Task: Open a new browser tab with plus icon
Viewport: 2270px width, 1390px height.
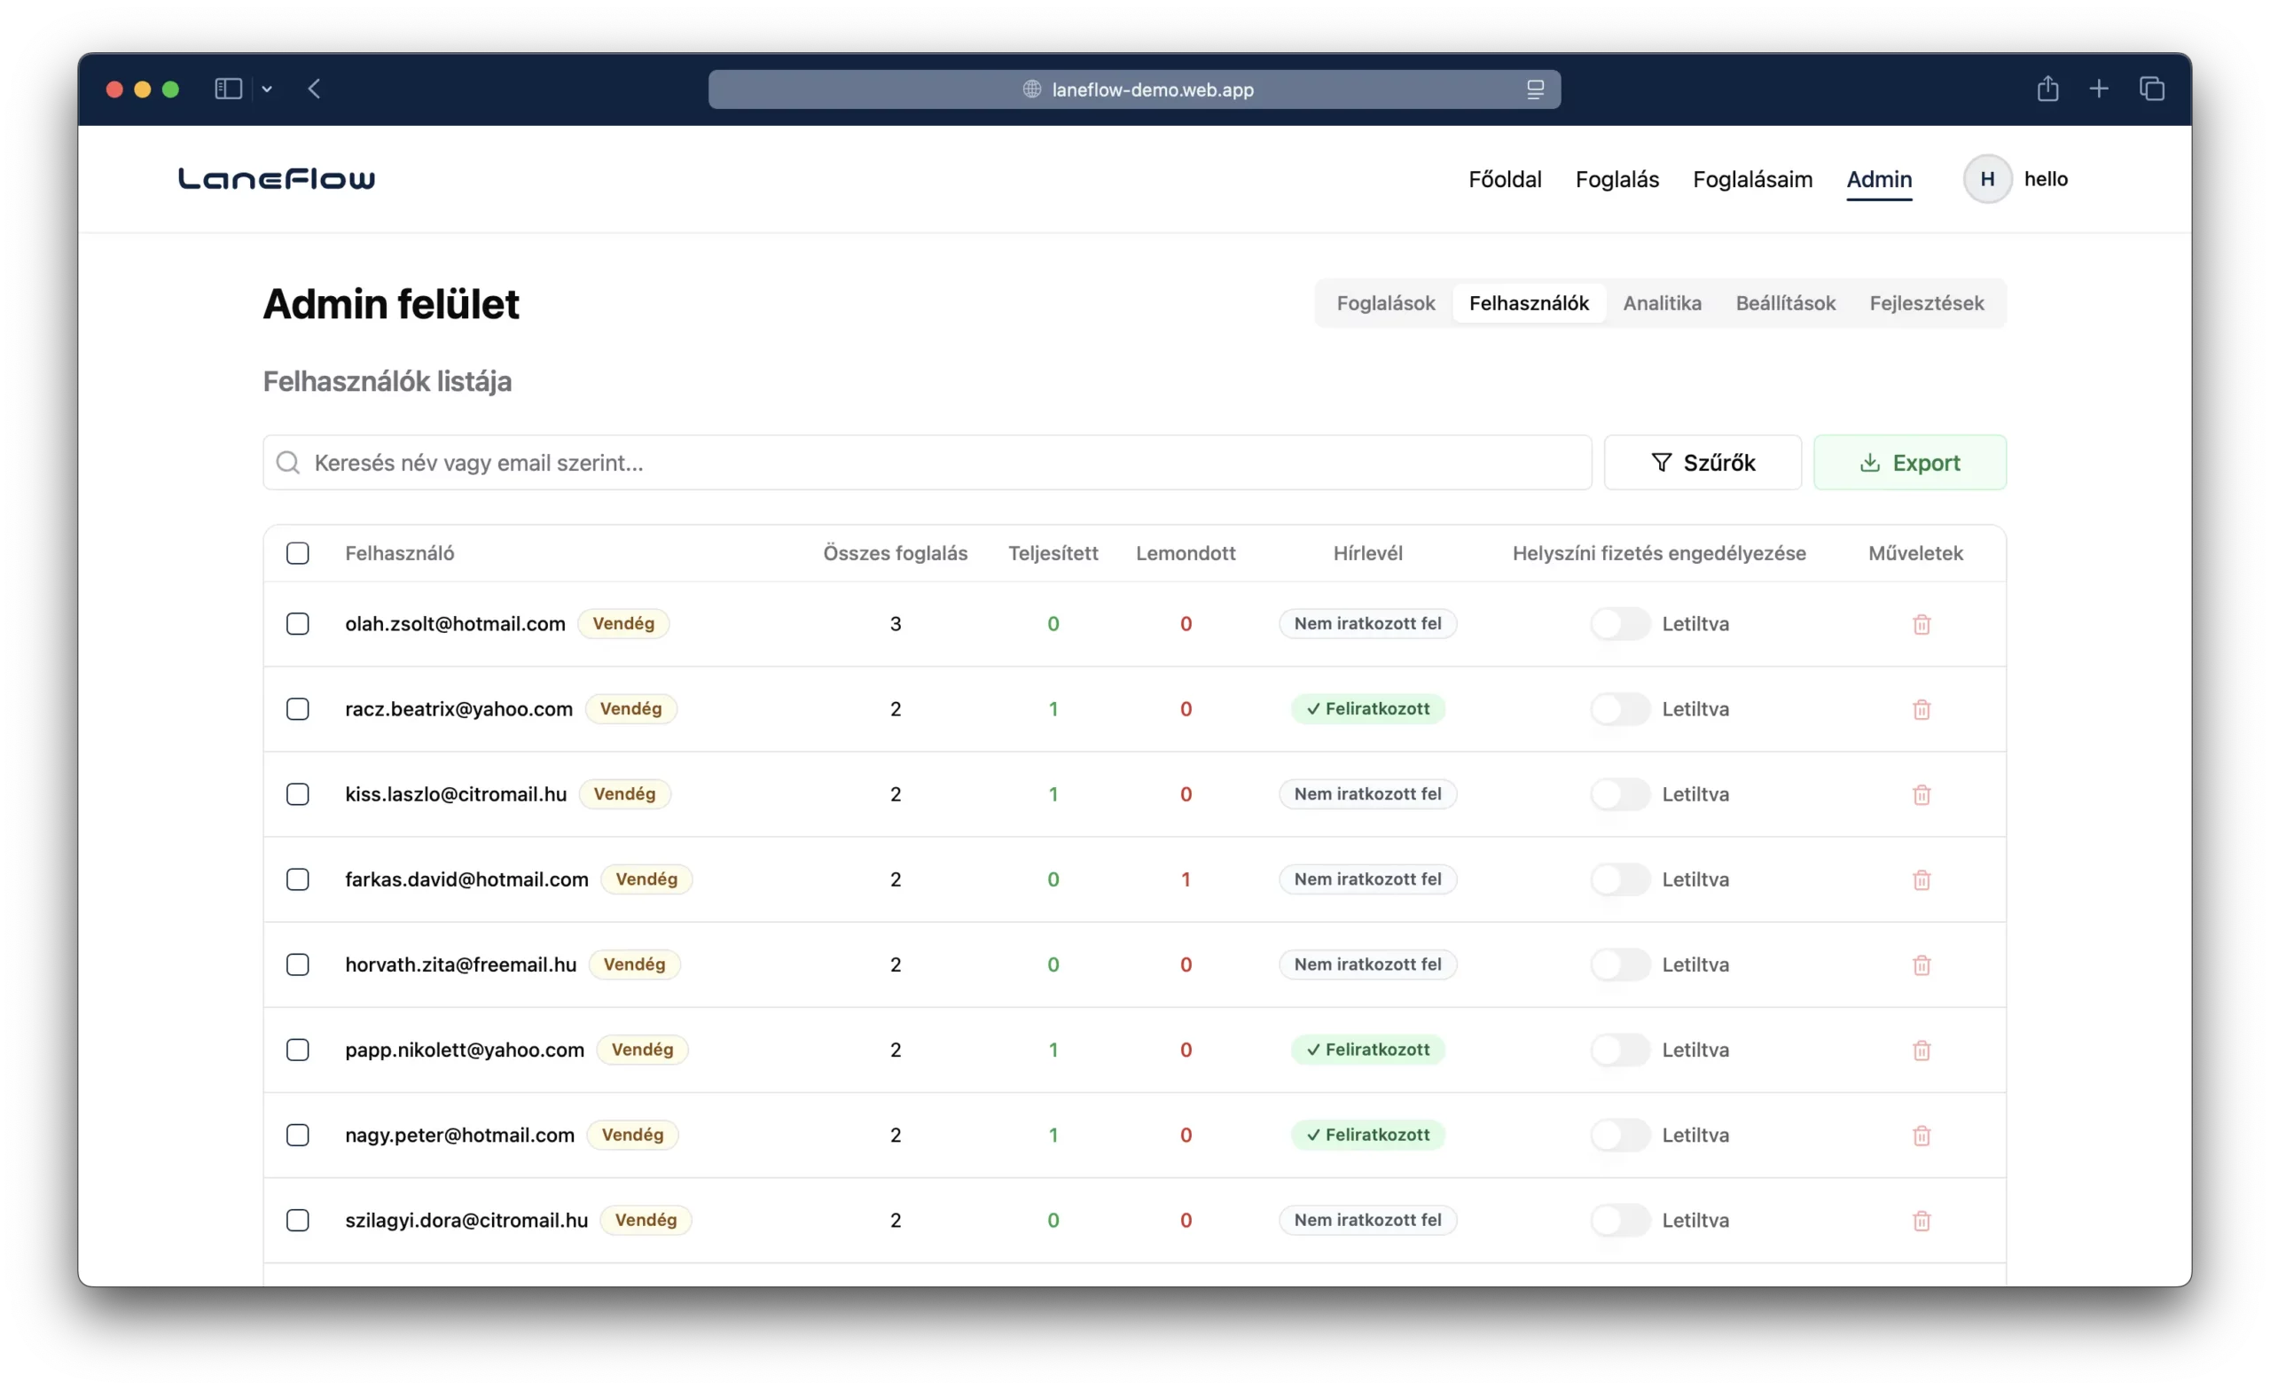Action: 2099,90
